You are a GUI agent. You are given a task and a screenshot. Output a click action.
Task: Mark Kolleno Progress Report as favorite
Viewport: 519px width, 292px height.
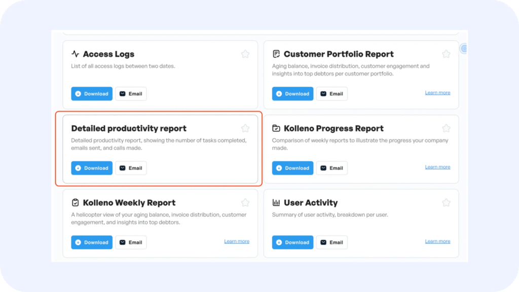click(446, 128)
